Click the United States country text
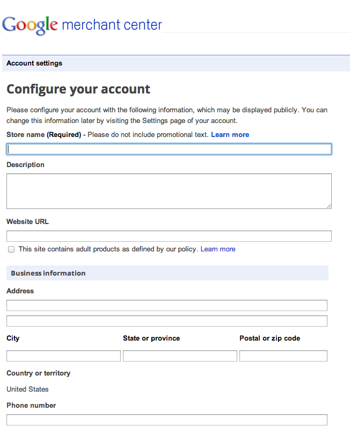This screenshot has height=433, width=350. point(27,389)
